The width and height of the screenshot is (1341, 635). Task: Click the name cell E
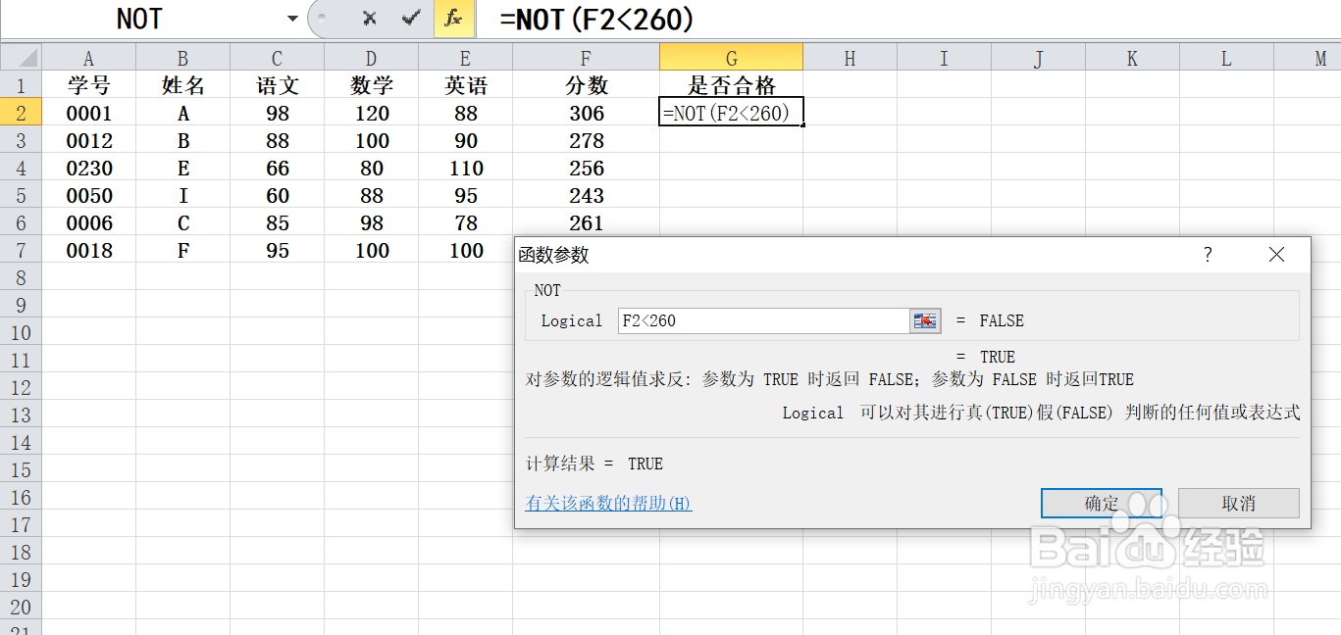click(x=182, y=168)
